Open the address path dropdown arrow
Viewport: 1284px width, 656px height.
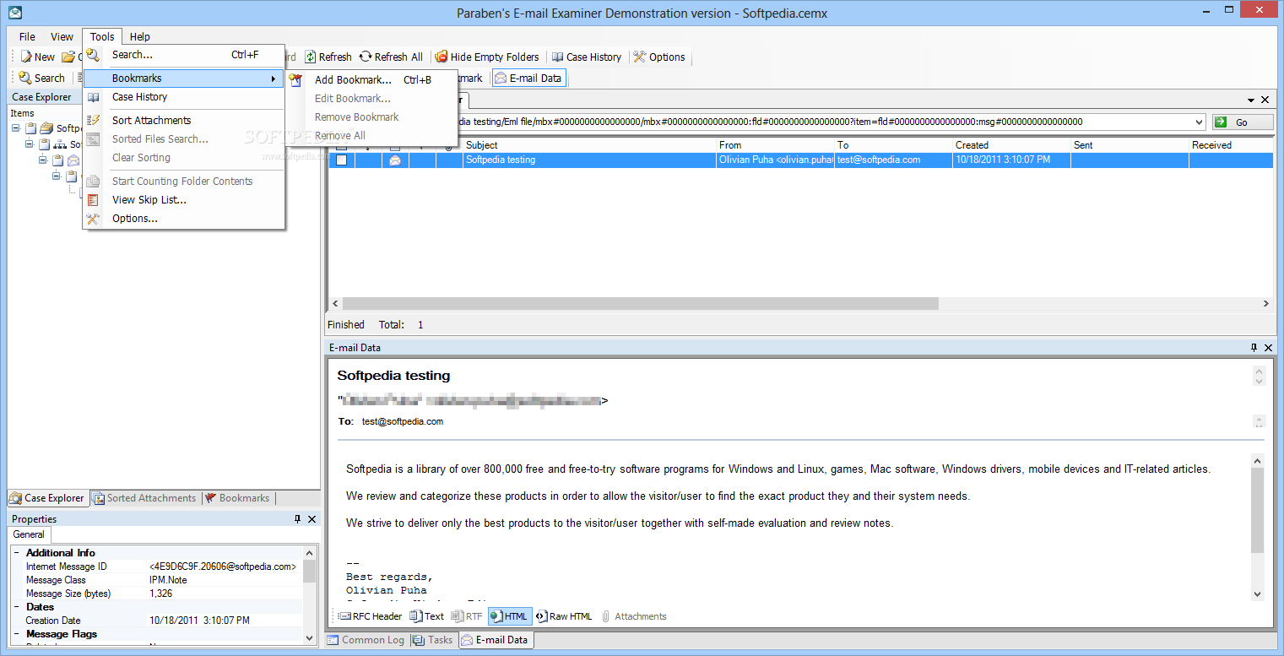pos(1200,122)
